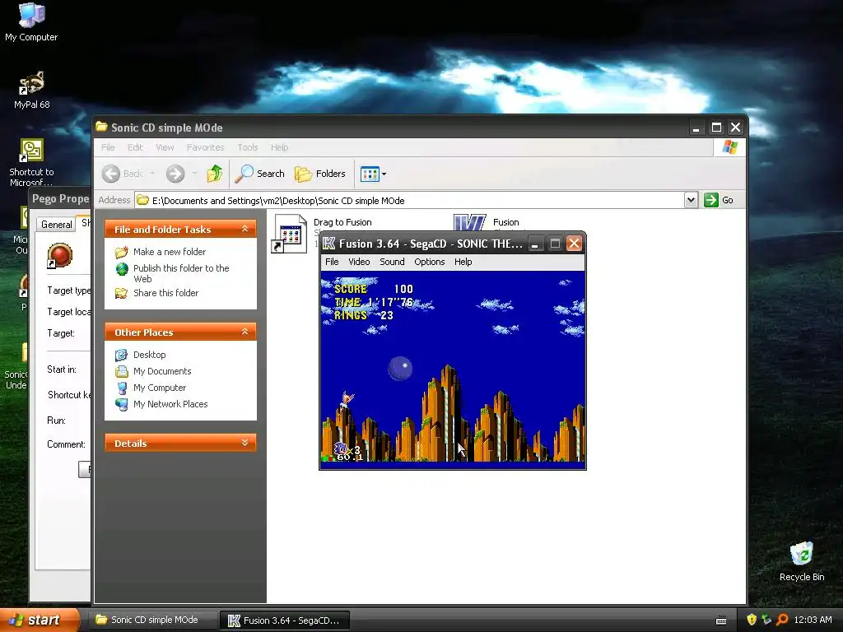Click Make a new folder link
843x632 pixels.
pyautogui.click(x=170, y=252)
